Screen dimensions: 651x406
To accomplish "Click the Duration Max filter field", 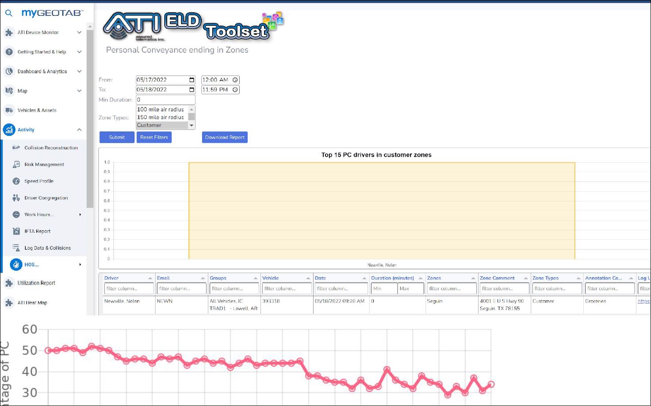I will click(410, 288).
